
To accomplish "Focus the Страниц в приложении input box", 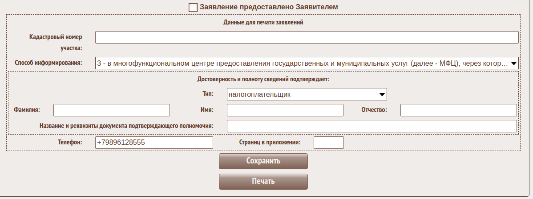I will [x=329, y=143].
